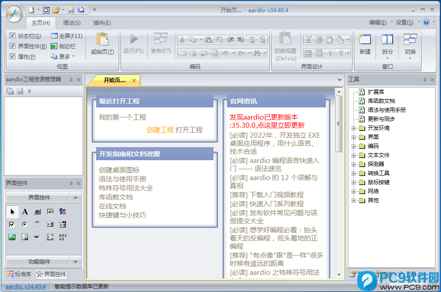This screenshot has width=441, height=292.
Task: Click the 全屏(F11) fullscreen item
Action: 67,36
